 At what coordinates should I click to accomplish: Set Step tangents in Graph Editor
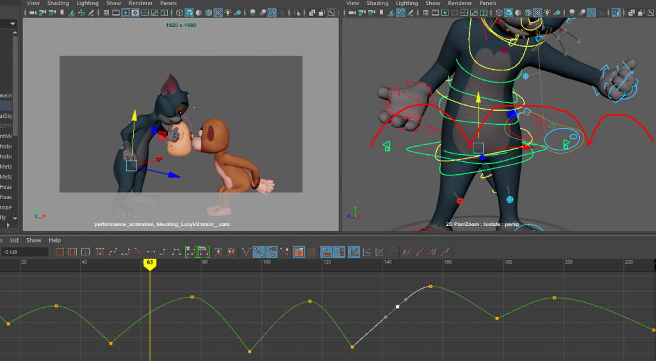(x=163, y=252)
